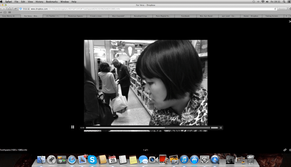Click the Dropbox URL address field
The width and height of the screenshot is (291, 167).
(x=148, y=9)
